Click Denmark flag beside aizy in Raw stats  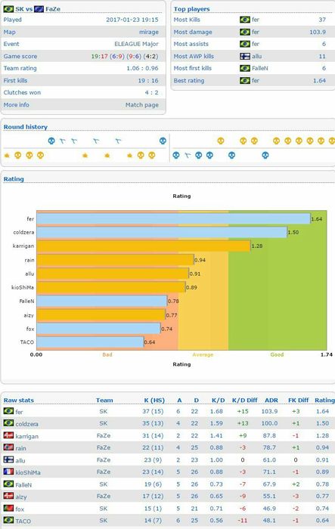point(8,496)
